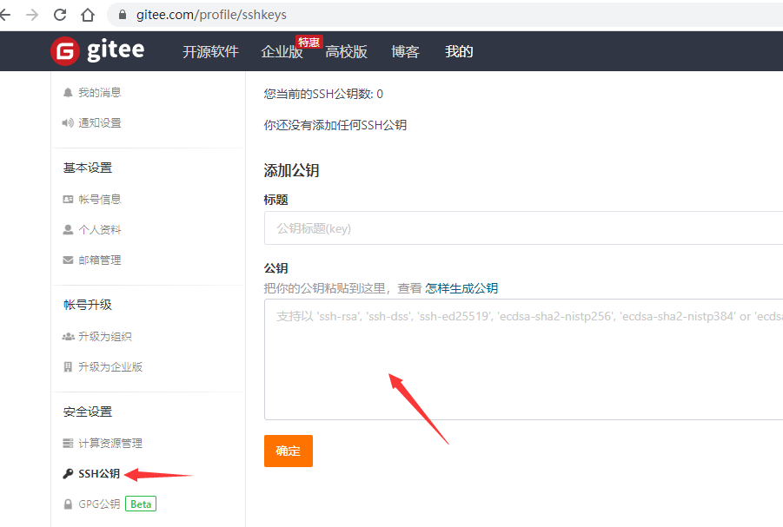Switch to 企业版 with the 特惠 badge
The width and height of the screenshot is (783, 527).
282,51
